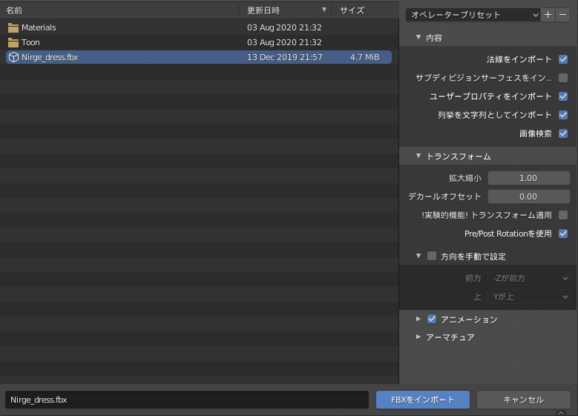This screenshot has height=416, width=578.
Task: Sort files by サイズ column header
Action: click(x=365, y=10)
